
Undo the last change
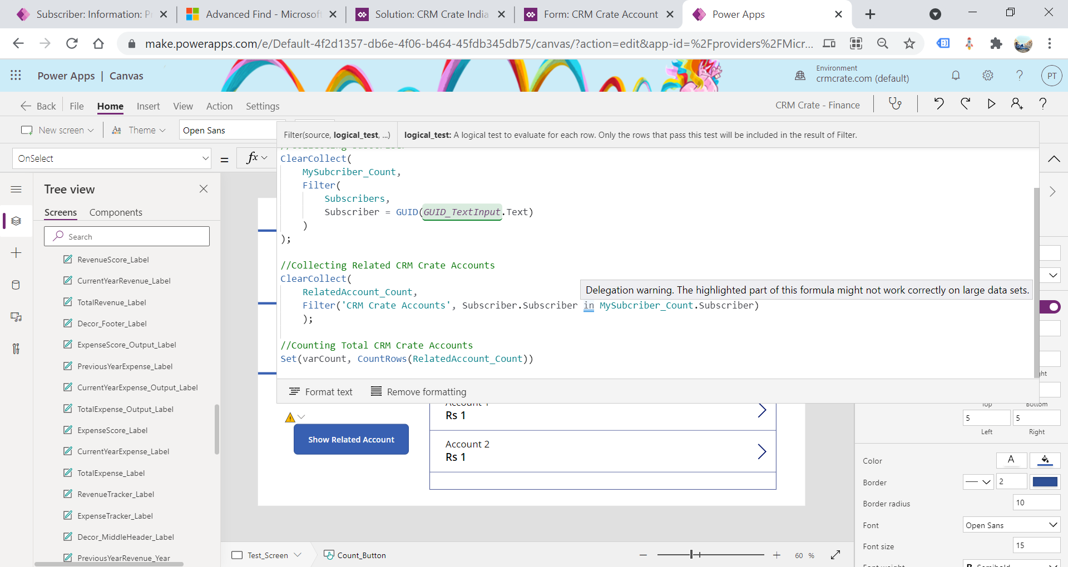point(939,103)
